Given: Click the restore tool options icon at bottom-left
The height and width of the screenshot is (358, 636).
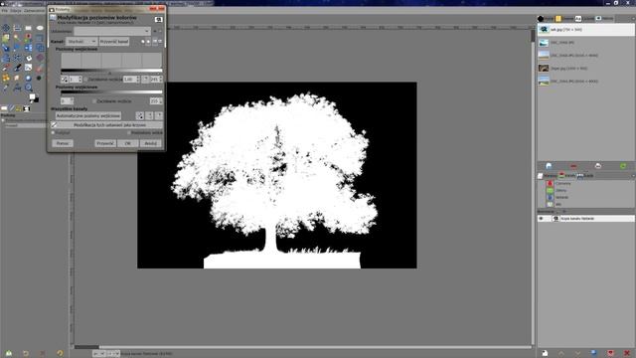Looking at the screenshot, I should click(26, 354).
